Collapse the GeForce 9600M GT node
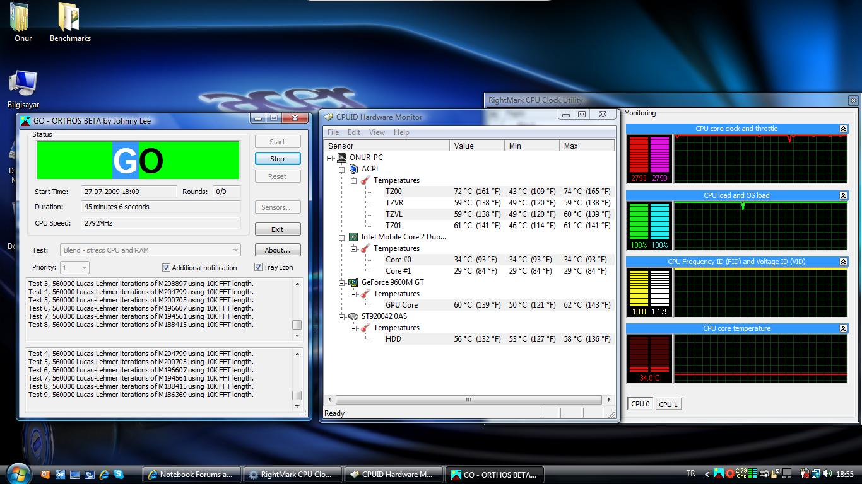Screen dimensions: 862x484 point(342,282)
